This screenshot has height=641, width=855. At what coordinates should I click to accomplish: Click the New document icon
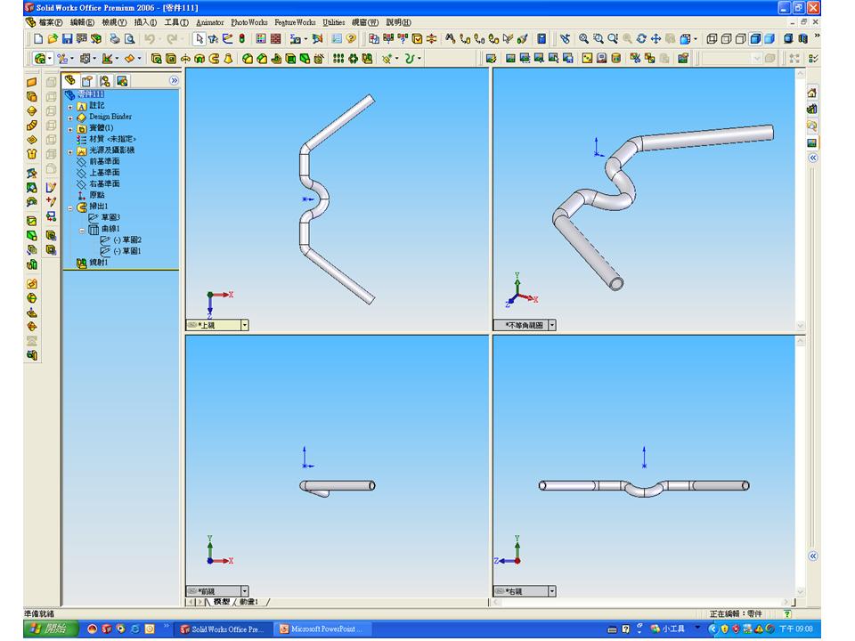click(x=38, y=38)
